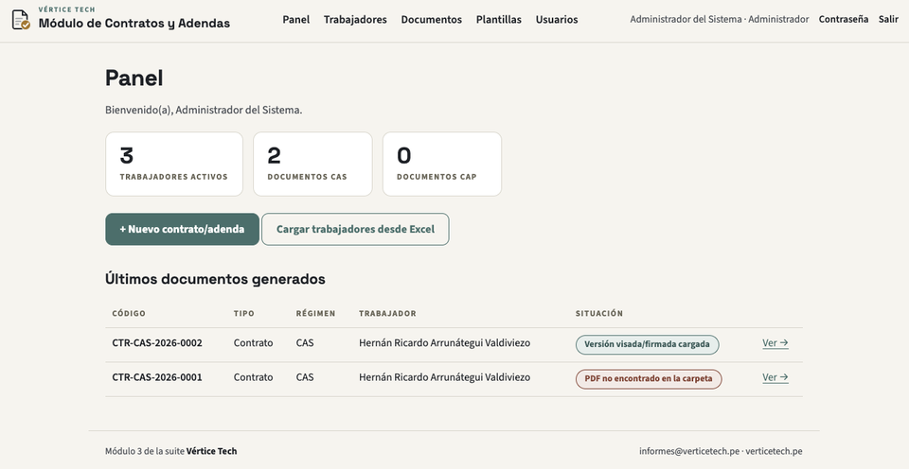This screenshot has width=909, height=469.
Task: Click the Régimen column header
Action: (x=315, y=313)
